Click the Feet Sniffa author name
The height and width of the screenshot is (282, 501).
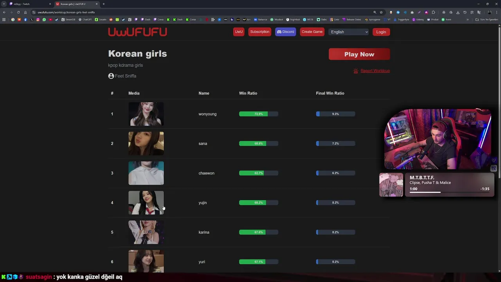point(126,76)
